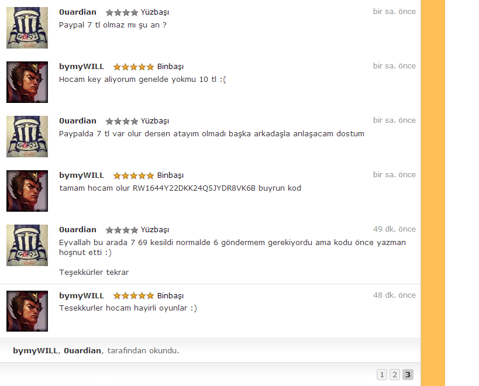This screenshot has width=479, height=386.
Task: Open Ouardian's avatar on the Eyvallah message
Action: tap(27, 245)
